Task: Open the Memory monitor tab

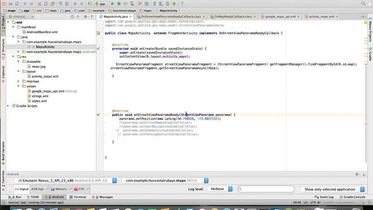Action: (61, 189)
